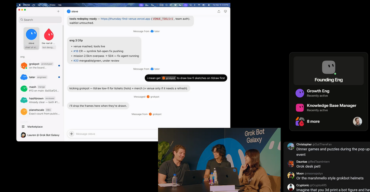Image resolution: width=370 pixels, height=192 pixels.
Task: Click the 'Founding Eng' label
Action: [328, 80]
